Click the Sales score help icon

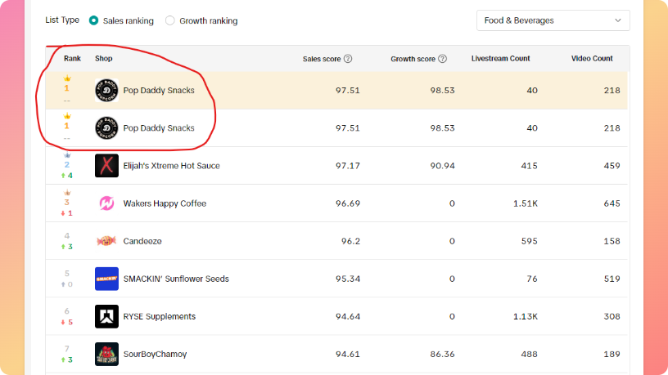coord(348,59)
